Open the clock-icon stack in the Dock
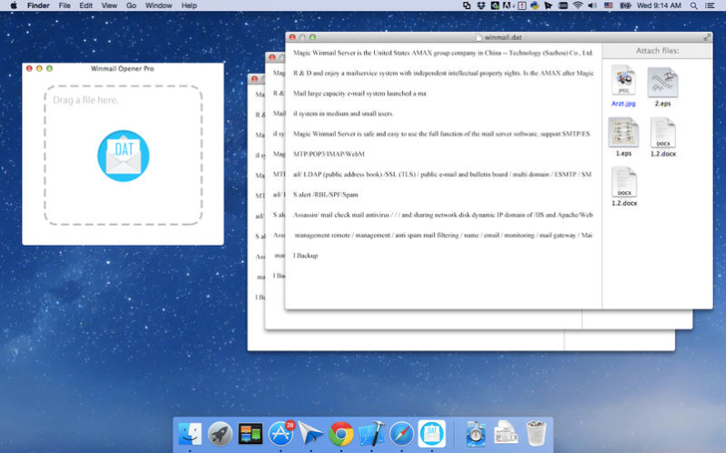The image size is (726, 453). pyautogui.click(x=476, y=434)
